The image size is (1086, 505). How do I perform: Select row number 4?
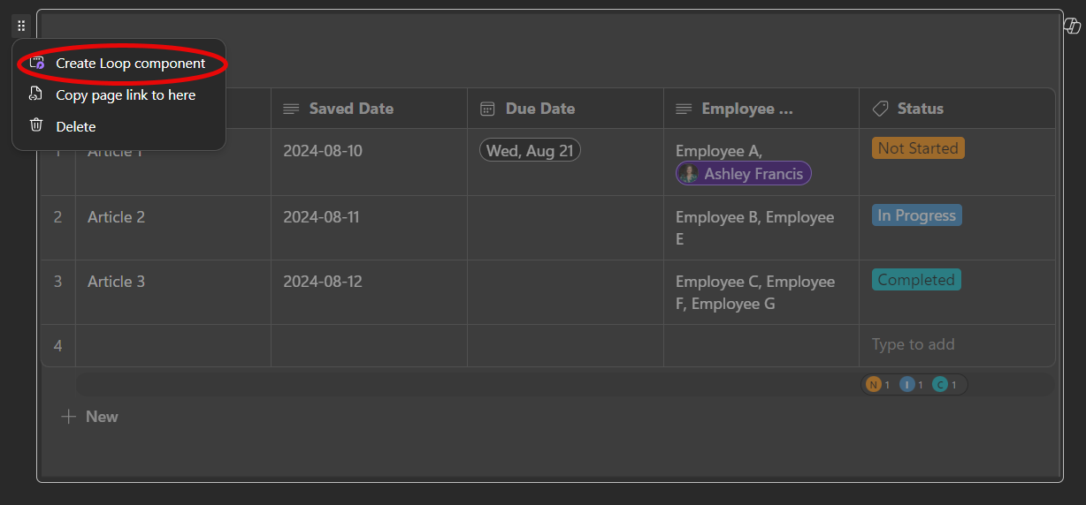[58, 346]
